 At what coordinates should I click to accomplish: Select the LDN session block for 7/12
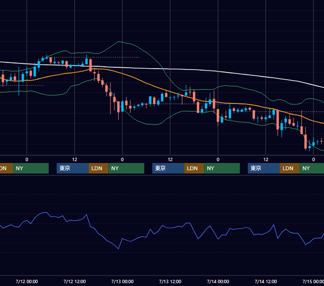(x=98, y=168)
